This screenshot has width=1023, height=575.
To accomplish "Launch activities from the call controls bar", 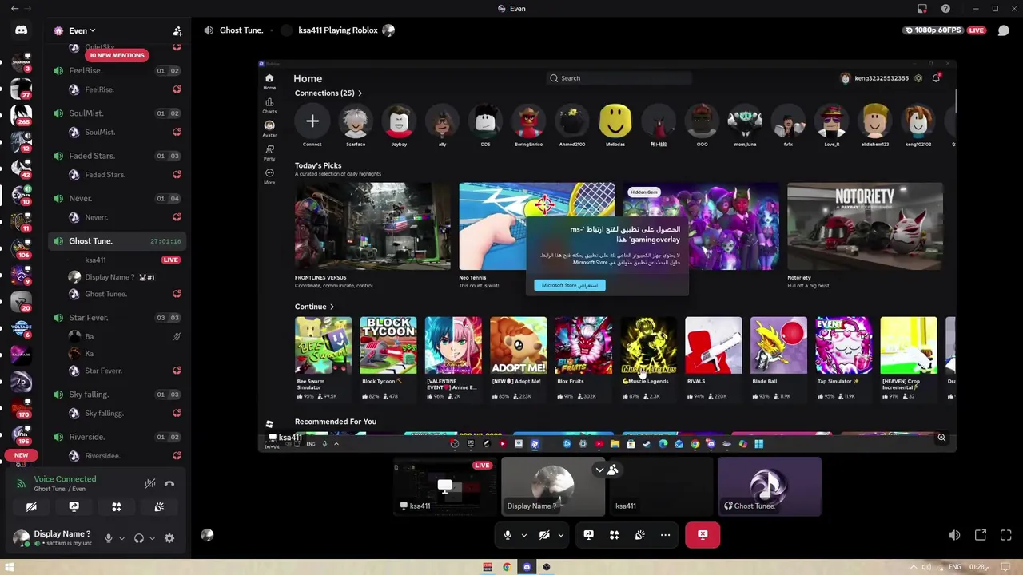I will (x=615, y=535).
